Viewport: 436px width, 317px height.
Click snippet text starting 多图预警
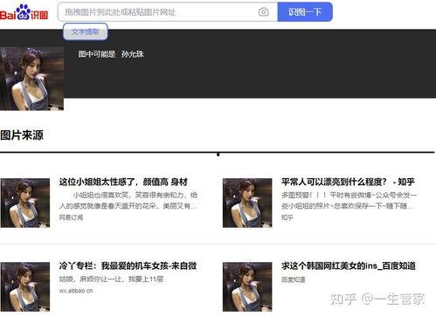point(349,200)
